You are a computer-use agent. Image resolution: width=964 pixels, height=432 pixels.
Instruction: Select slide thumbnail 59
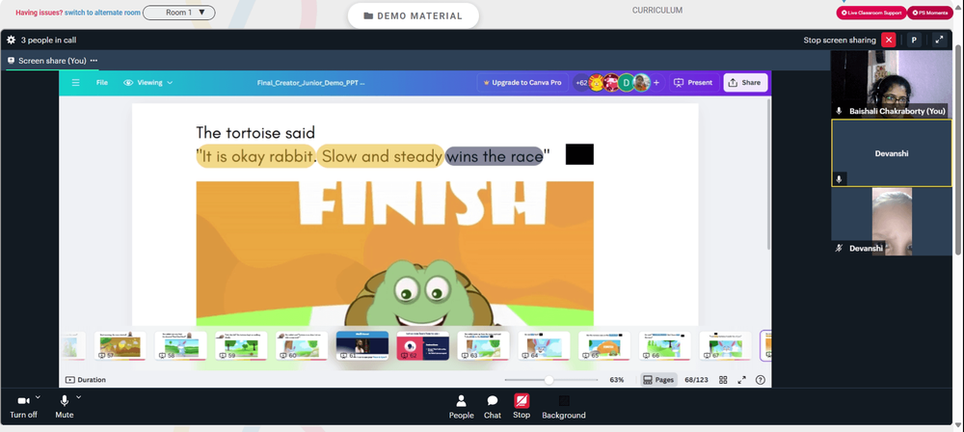click(x=241, y=346)
